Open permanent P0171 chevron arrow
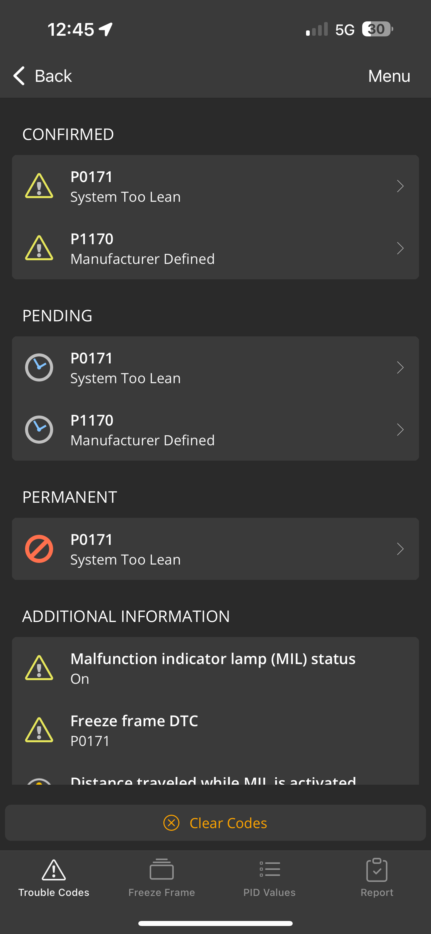This screenshot has width=431, height=934. tap(400, 549)
